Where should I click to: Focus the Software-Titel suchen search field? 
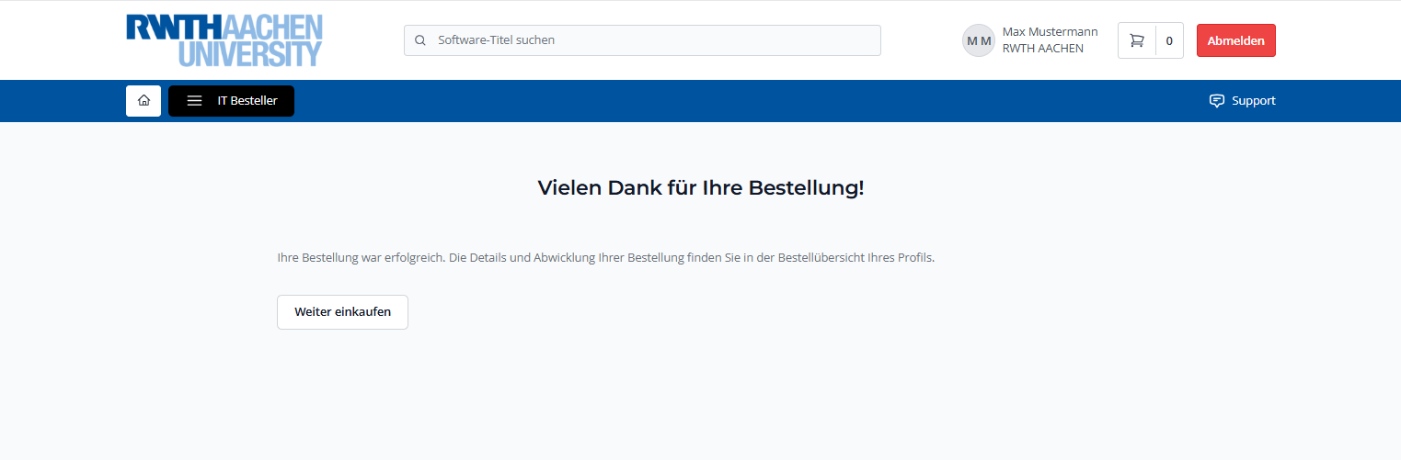click(644, 40)
